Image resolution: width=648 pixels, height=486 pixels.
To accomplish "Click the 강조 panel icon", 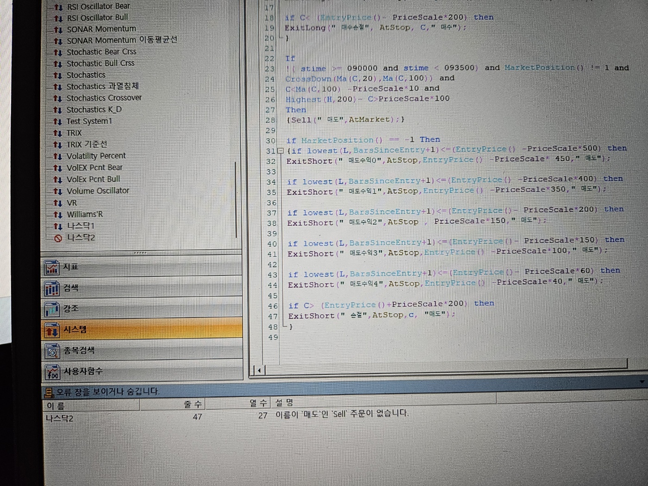I will point(52,309).
